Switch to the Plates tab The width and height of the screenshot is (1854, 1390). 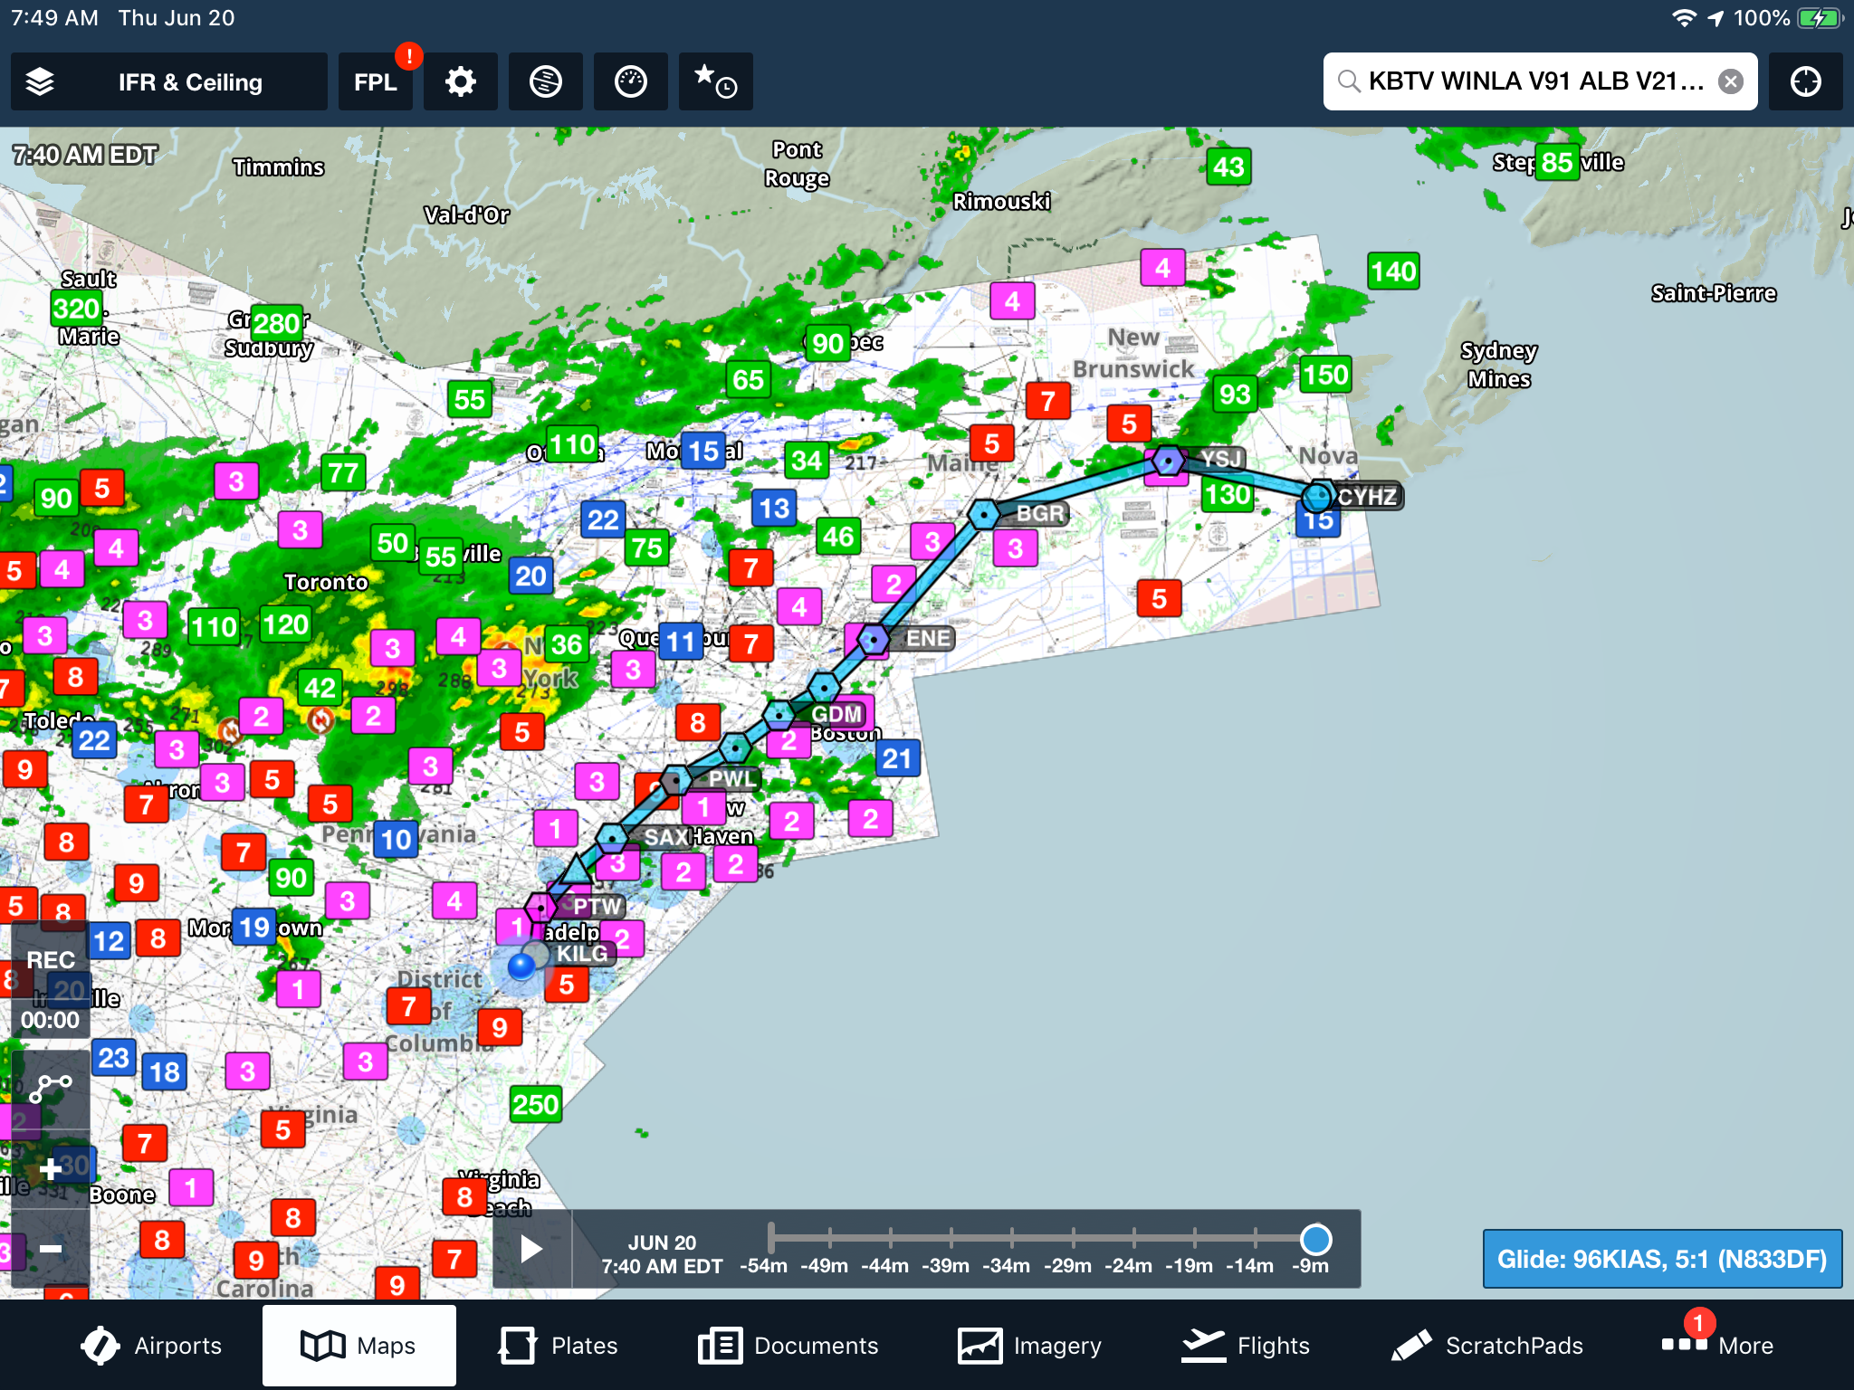(559, 1346)
